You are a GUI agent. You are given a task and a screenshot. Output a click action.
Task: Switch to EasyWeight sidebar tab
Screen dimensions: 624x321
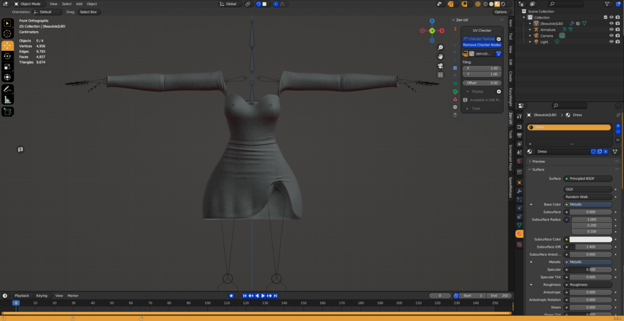511,98
